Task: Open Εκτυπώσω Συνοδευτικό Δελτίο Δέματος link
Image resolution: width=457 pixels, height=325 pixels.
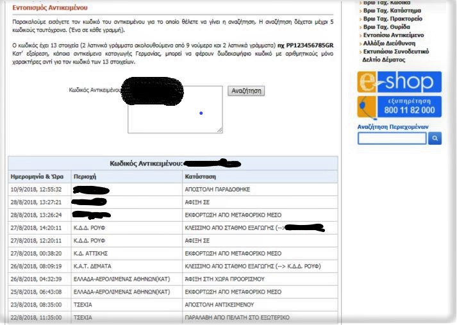Action: click(x=395, y=55)
